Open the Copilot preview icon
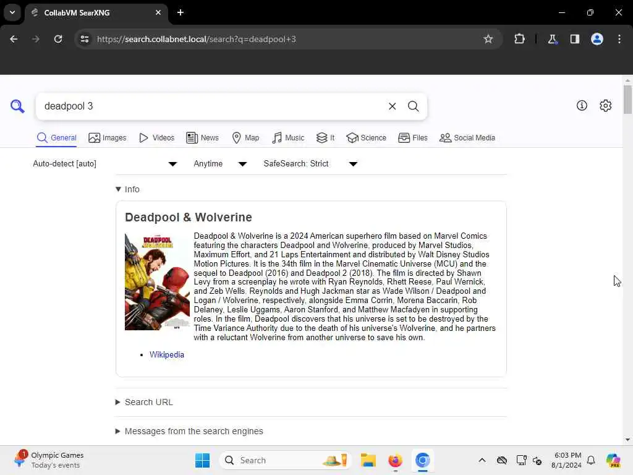 tap(613, 460)
